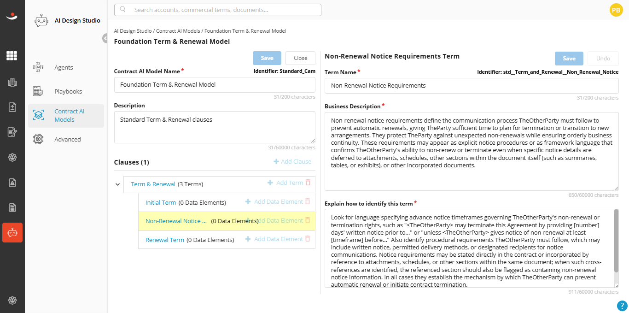Click the breadcrumb path 'AI Design Studio / Contract AI Models'
The image size is (629, 313).
pos(157,31)
